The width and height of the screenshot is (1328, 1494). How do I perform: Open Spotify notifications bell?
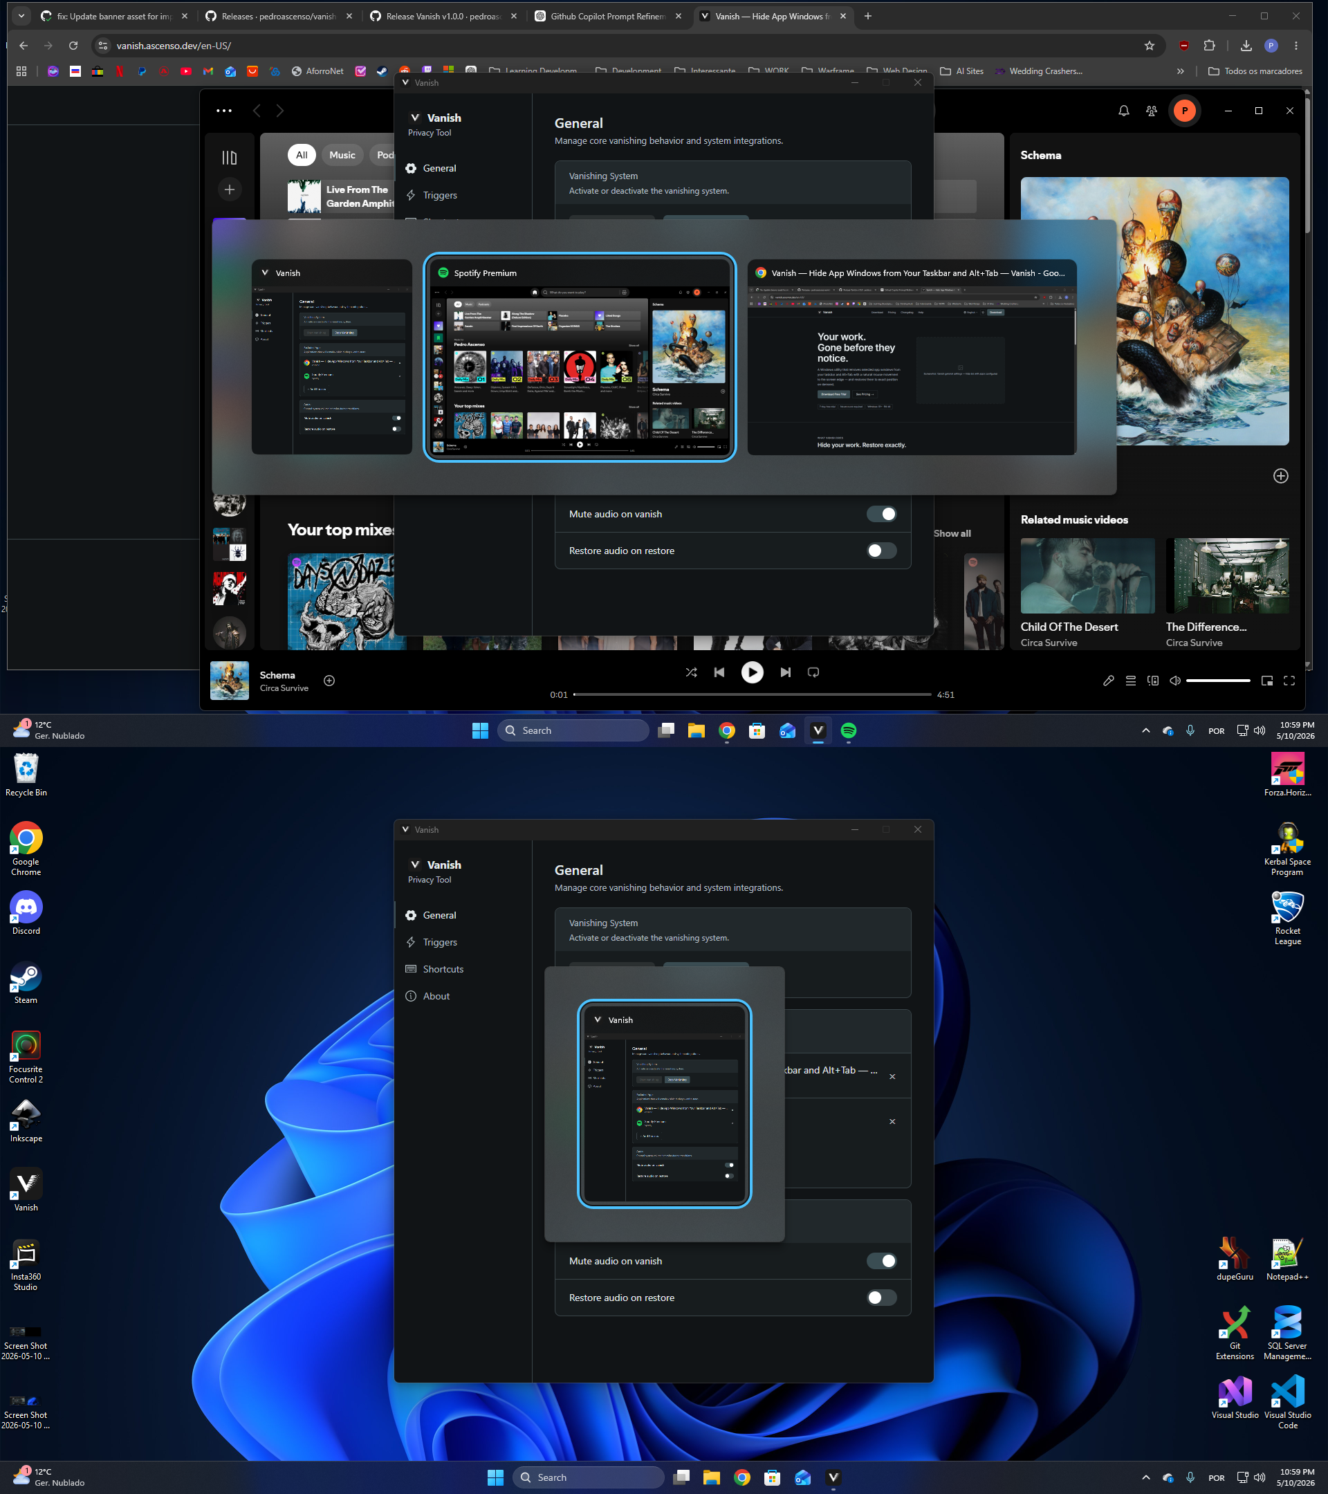click(1123, 111)
